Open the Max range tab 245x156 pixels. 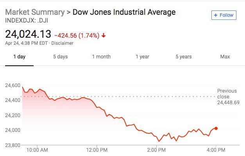tap(225, 57)
